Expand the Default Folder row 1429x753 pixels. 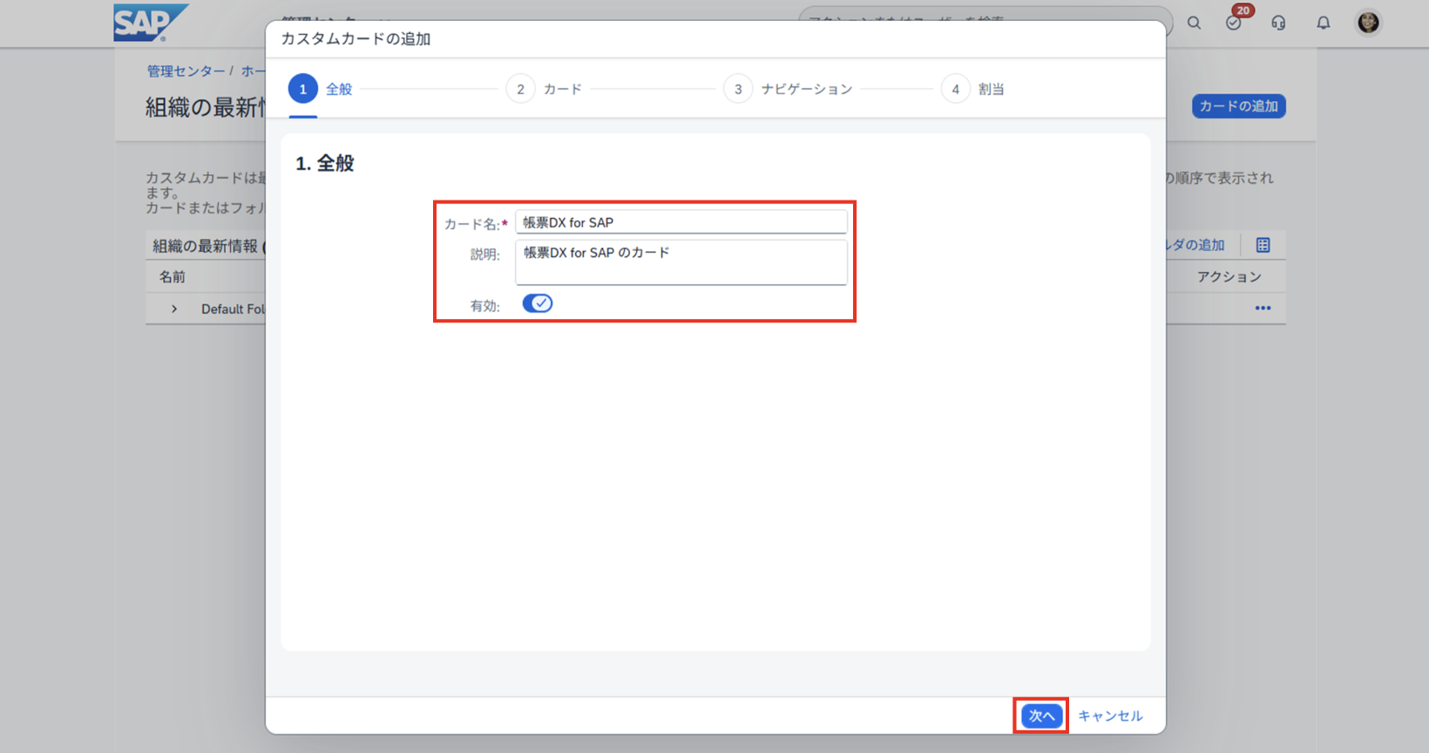pyautogui.click(x=174, y=309)
